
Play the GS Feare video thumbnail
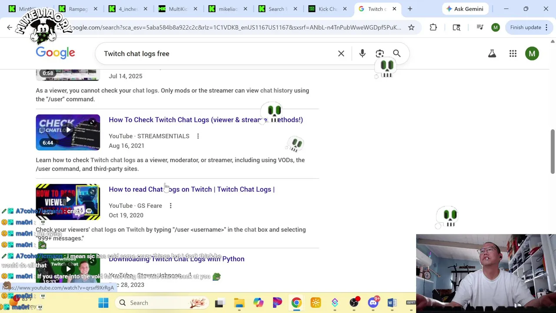click(x=68, y=202)
